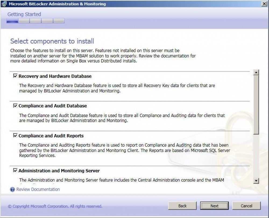
Task: Close the BitLocker setup window
Action: 264,4
